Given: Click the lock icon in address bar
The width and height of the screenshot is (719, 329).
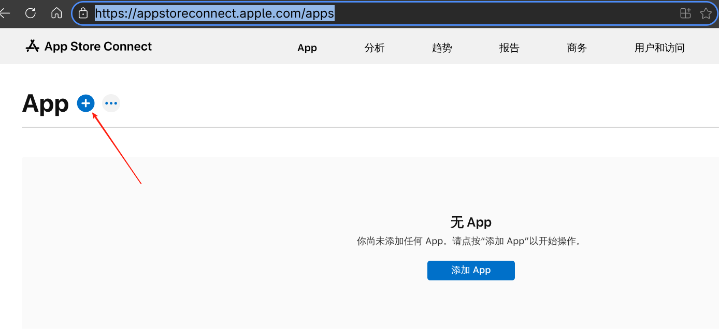Looking at the screenshot, I should [83, 13].
